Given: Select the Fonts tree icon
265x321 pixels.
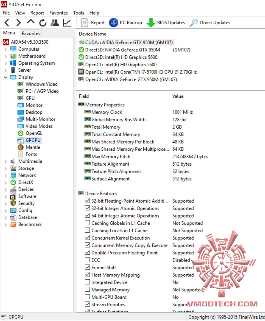Looking at the screenshot, I should pyautogui.click(x=21, y=154).
